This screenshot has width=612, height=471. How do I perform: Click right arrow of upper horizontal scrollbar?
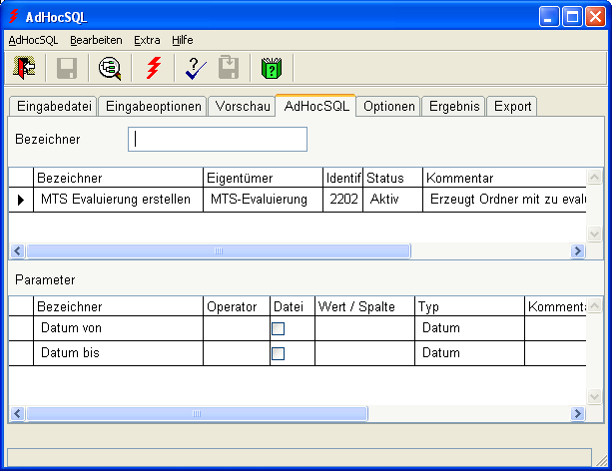577,251
